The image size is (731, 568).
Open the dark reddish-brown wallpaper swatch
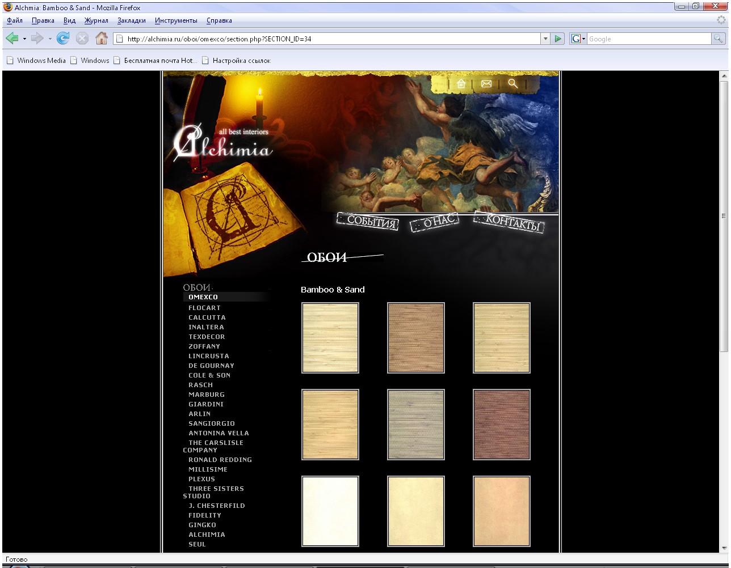(x=502, y=425)
